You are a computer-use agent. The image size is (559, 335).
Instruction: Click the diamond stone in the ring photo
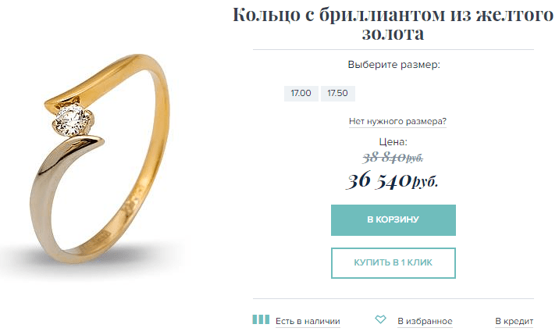pyautogui.click(x=71, y=120)
